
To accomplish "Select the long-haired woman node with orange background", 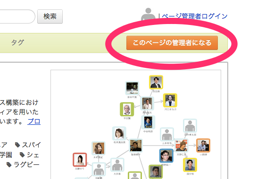I will pyautogui.click(x=99, y=148).
